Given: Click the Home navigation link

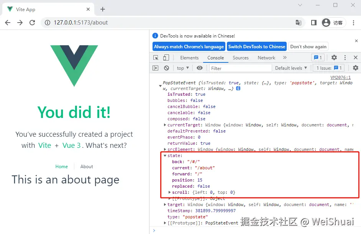Looking at the screenshot, I should click(61, 166).
